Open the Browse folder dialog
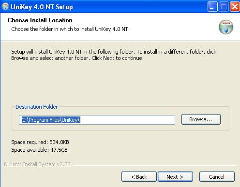Image resolution: width=240 pixels, height=187 pixels. point(201,119)
